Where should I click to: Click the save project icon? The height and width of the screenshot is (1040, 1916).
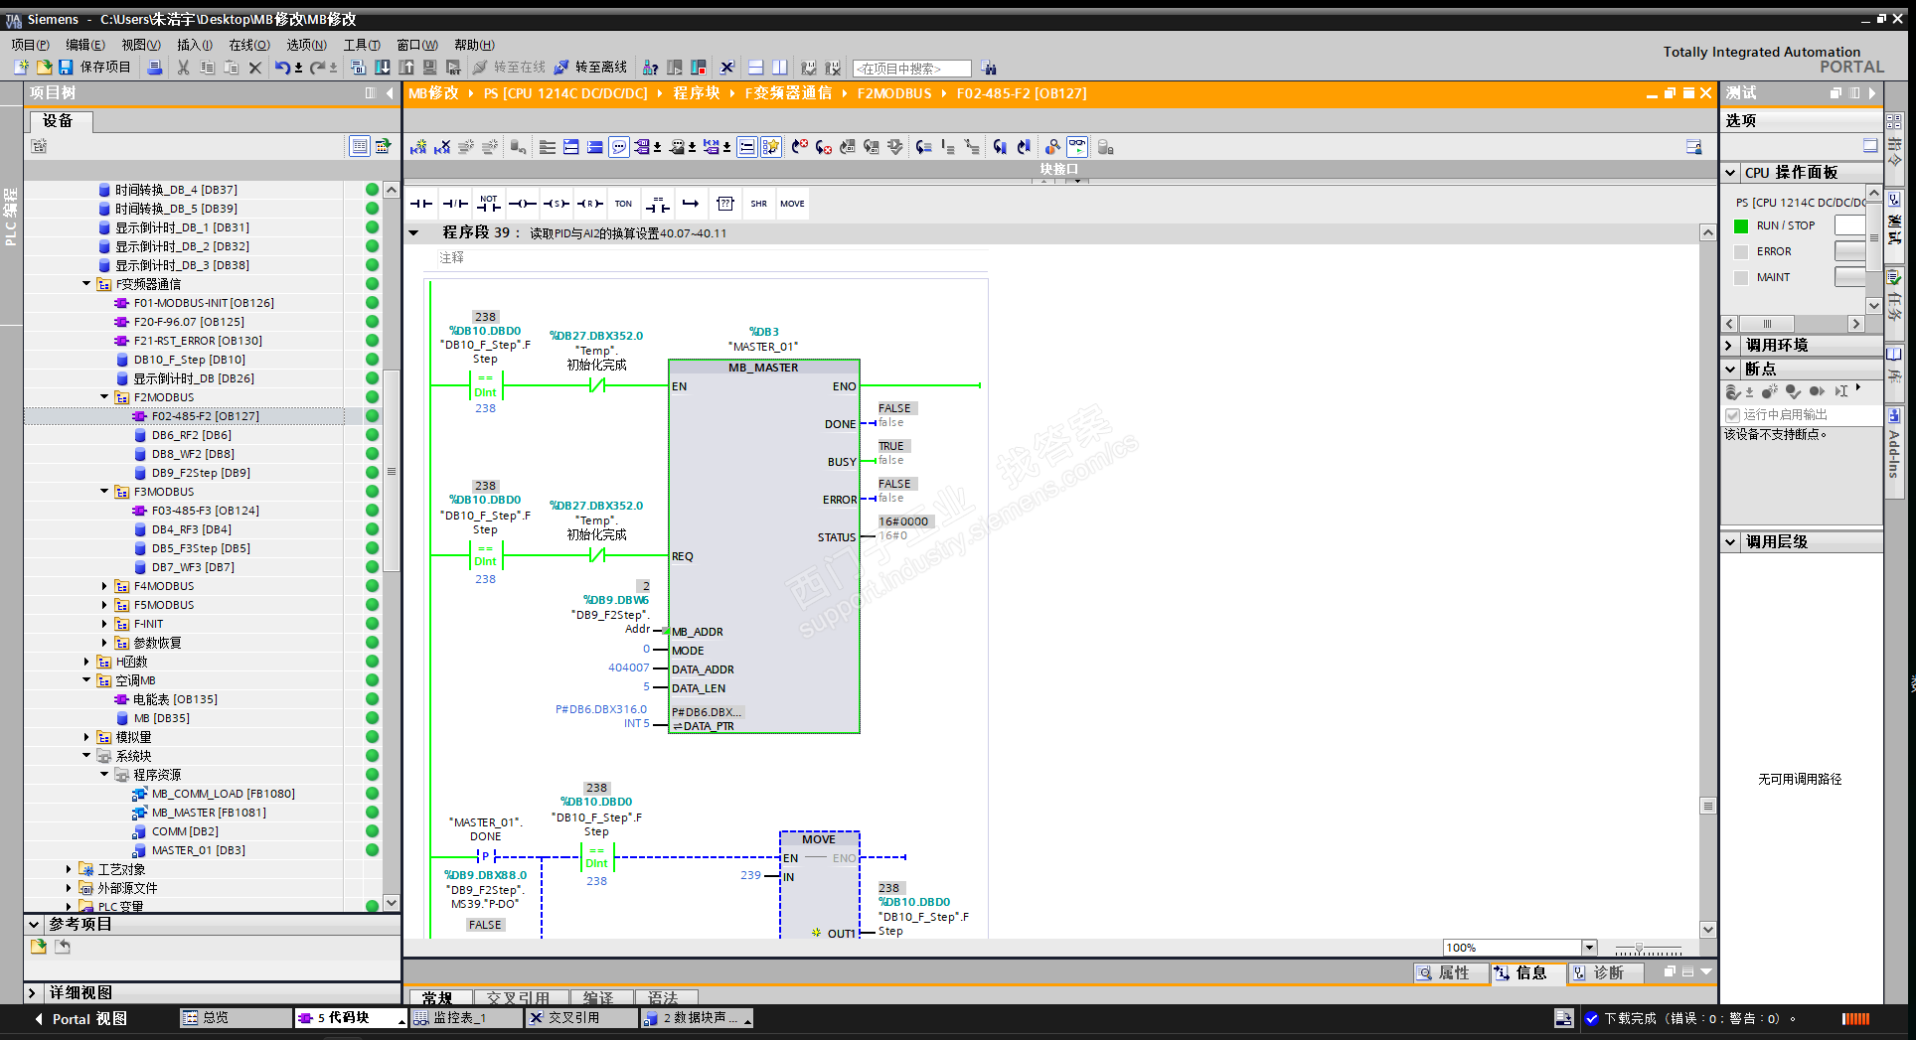click(x=66, y=68)
